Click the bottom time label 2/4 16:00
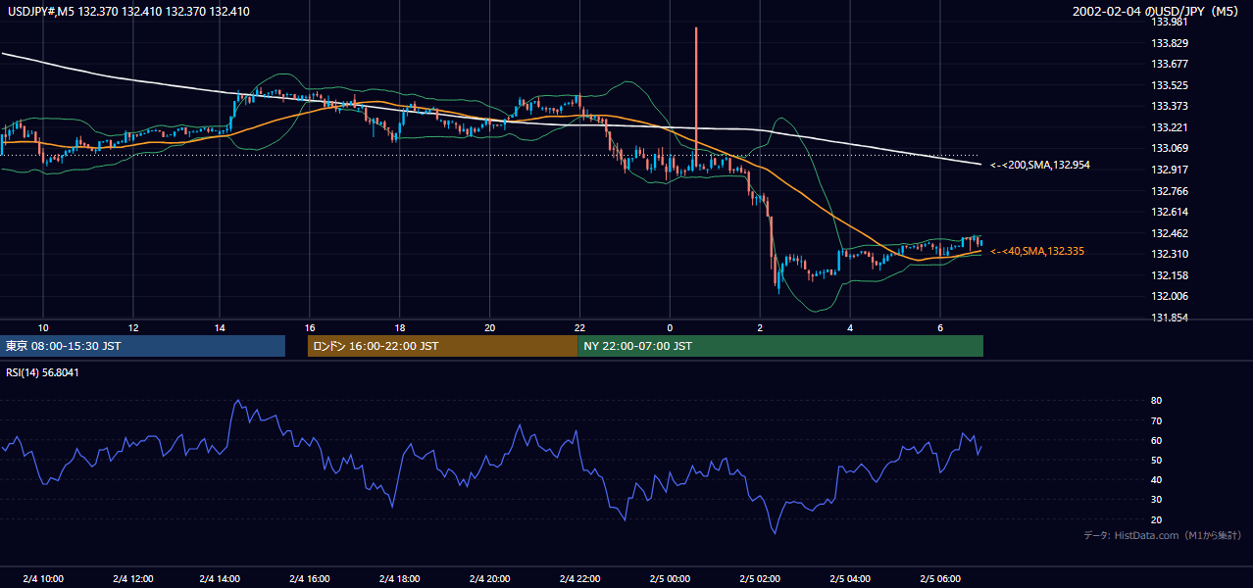The image size is (1253, 588). click(x=311, y=578)
